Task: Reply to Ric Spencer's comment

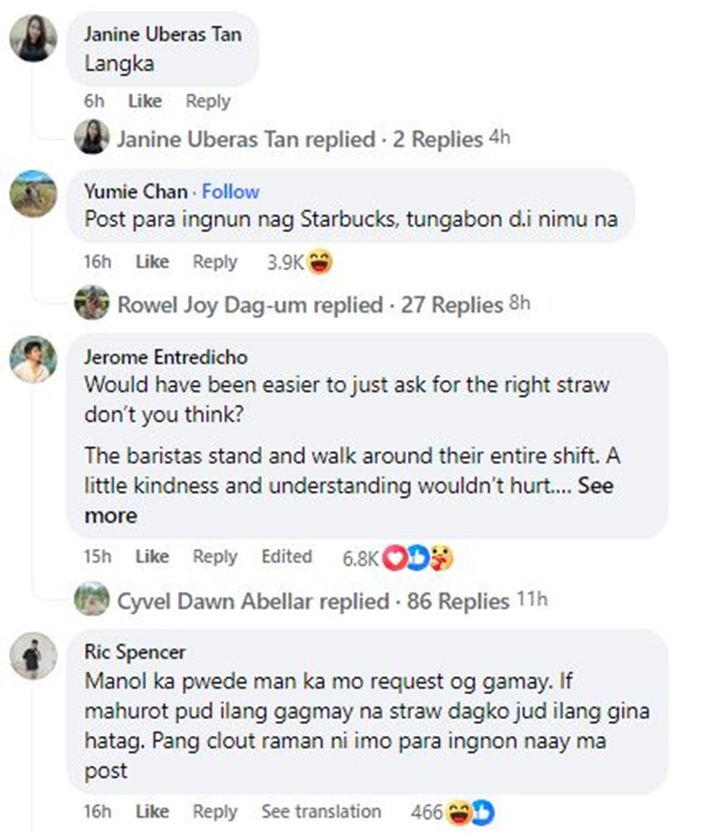Action: (x=215, y=812)
